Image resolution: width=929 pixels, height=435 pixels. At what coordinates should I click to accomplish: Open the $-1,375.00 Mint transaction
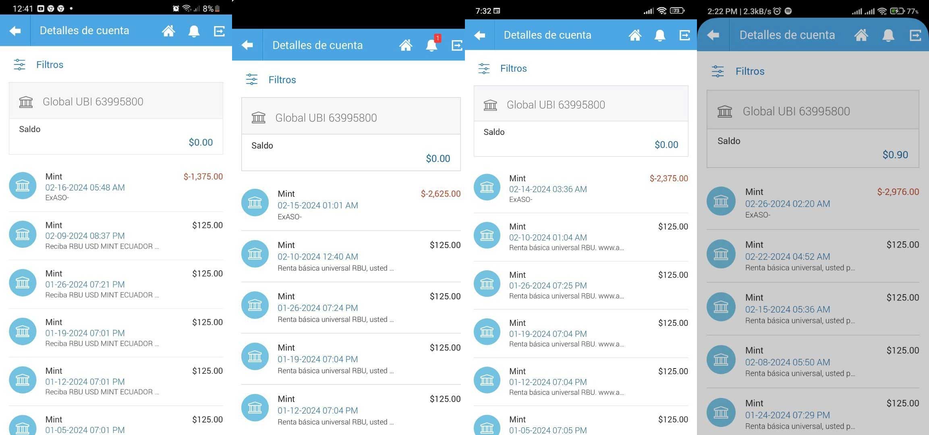116,187
